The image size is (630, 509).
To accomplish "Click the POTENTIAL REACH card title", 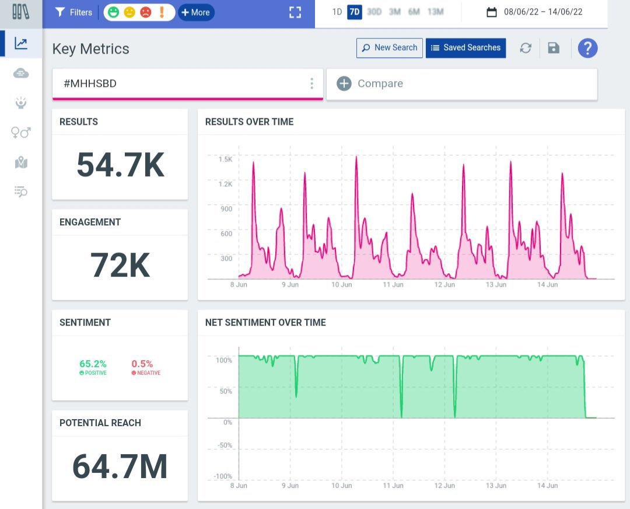I will (x=100, y=423).
